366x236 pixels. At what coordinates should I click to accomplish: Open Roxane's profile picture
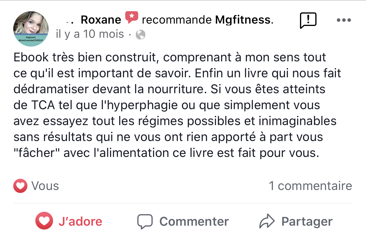pos(31,25)
